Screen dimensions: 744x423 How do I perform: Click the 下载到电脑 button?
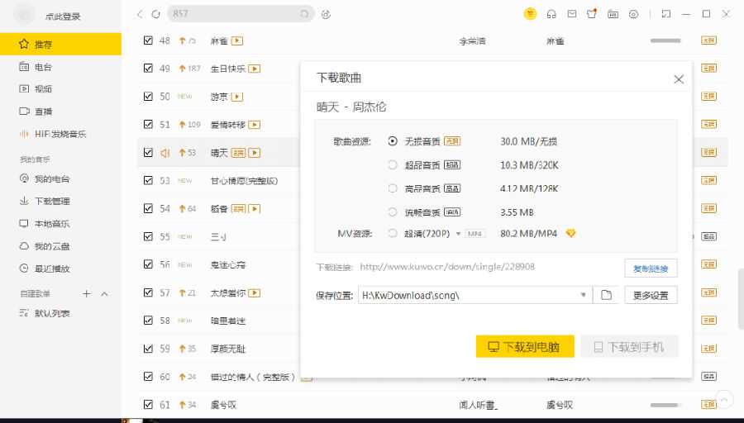tap(525, 347)
